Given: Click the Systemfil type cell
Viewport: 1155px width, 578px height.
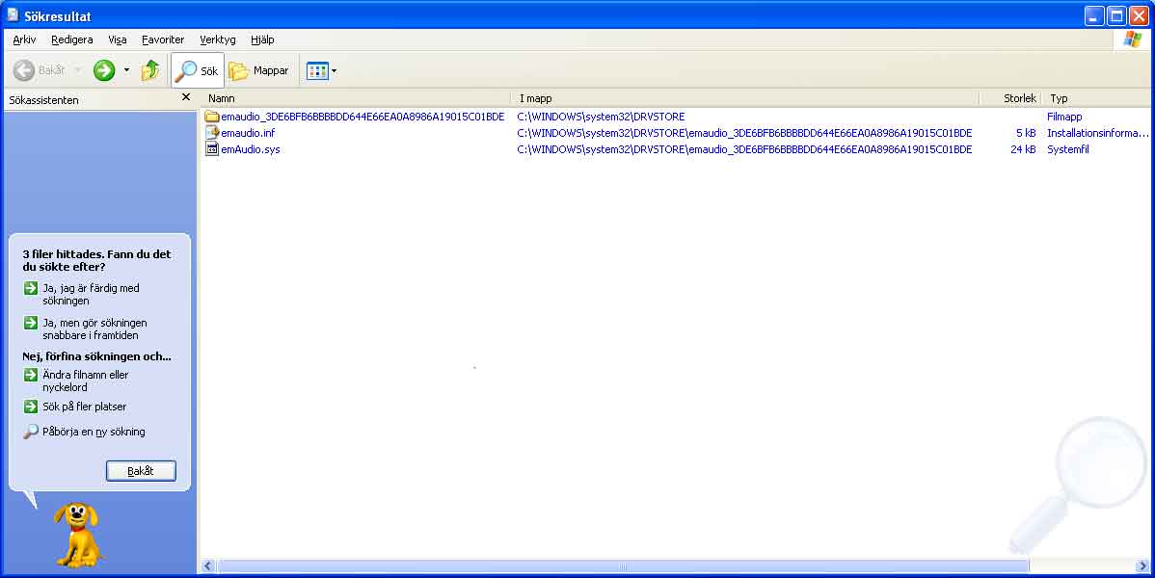Looking at the screenshot, I should tap(1068, 148).
